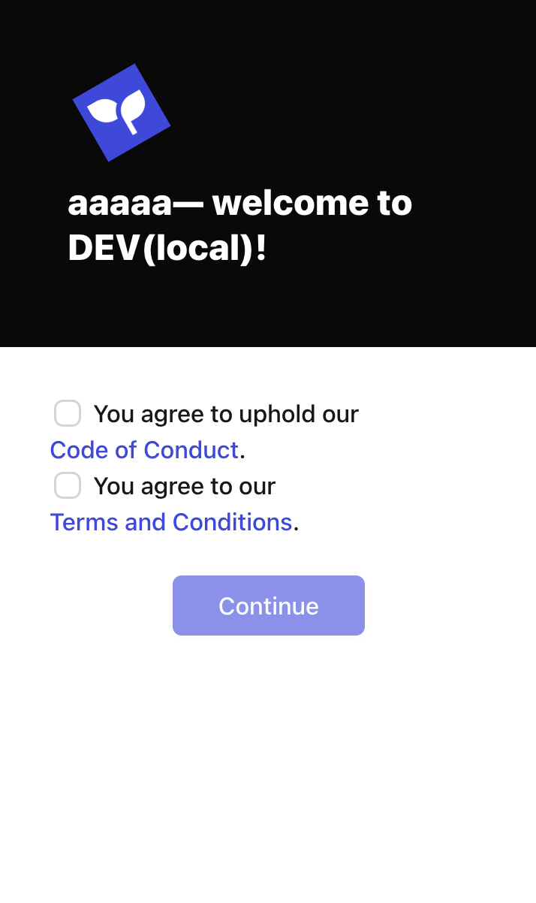Click Continue to proceed past onboarding
The image size is (536, 903).
(x=268, y=606)
